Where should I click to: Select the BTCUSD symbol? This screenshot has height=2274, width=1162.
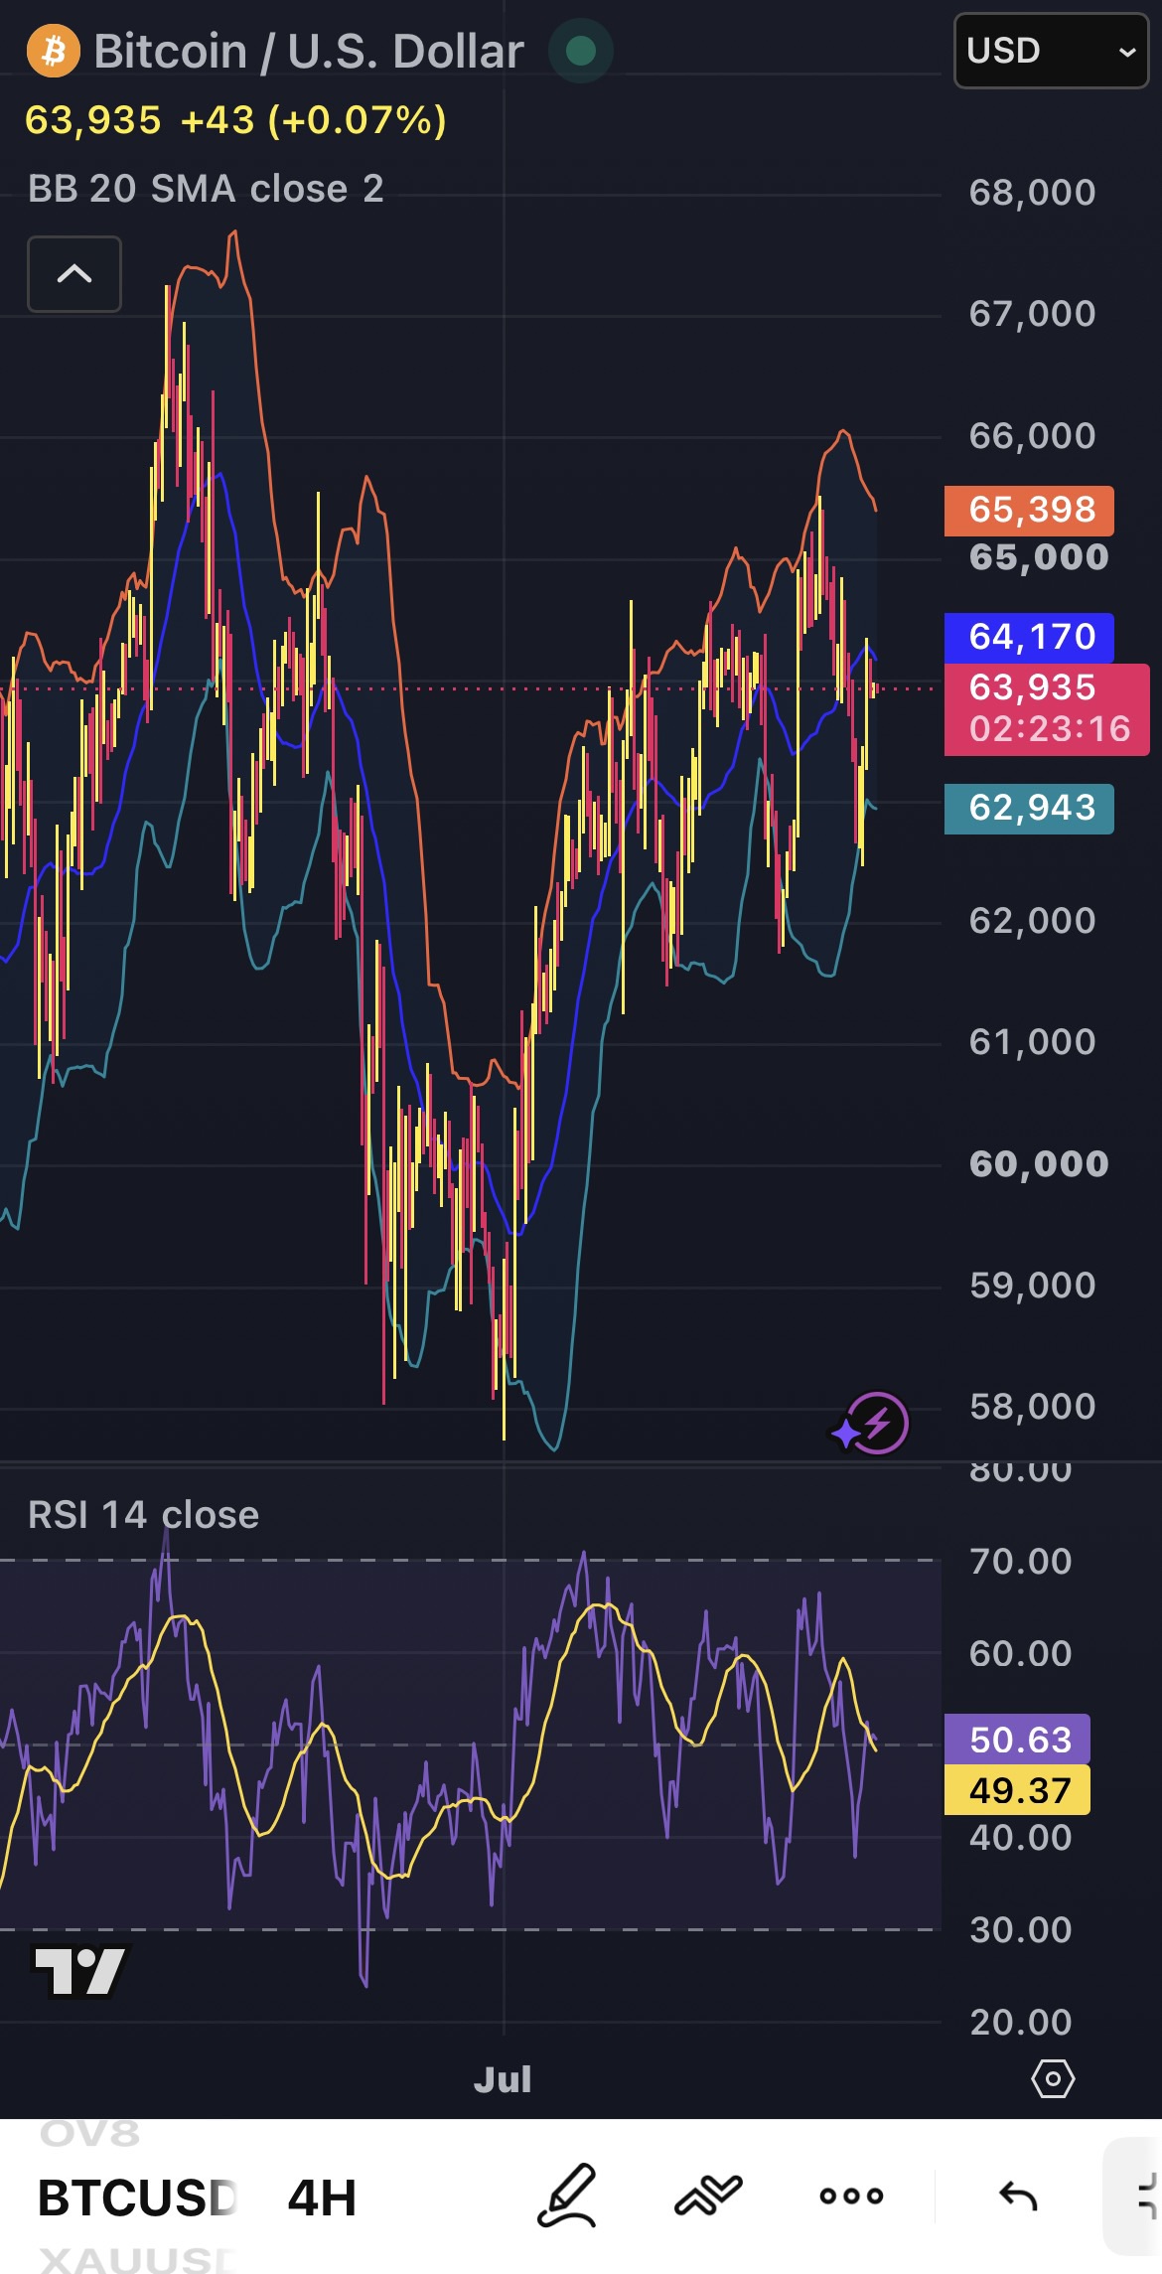click(x=136, y=2198)
